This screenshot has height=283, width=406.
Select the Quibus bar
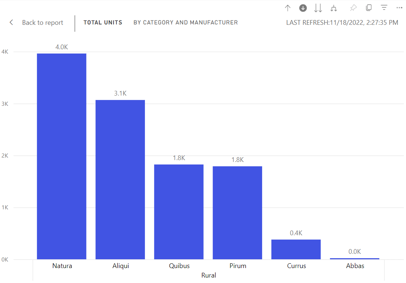point(179,212)
